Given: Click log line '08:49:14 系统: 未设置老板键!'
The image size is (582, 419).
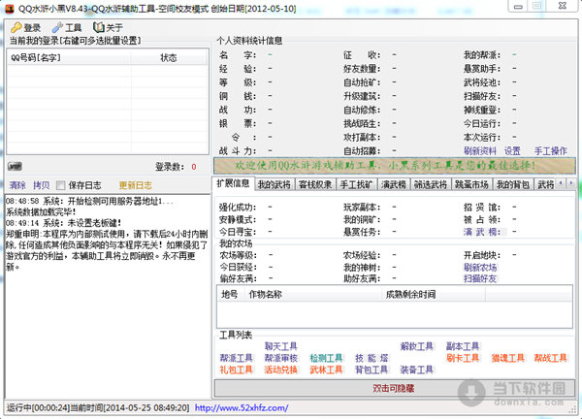Looking at the screenshot, I should click(63, 223).
